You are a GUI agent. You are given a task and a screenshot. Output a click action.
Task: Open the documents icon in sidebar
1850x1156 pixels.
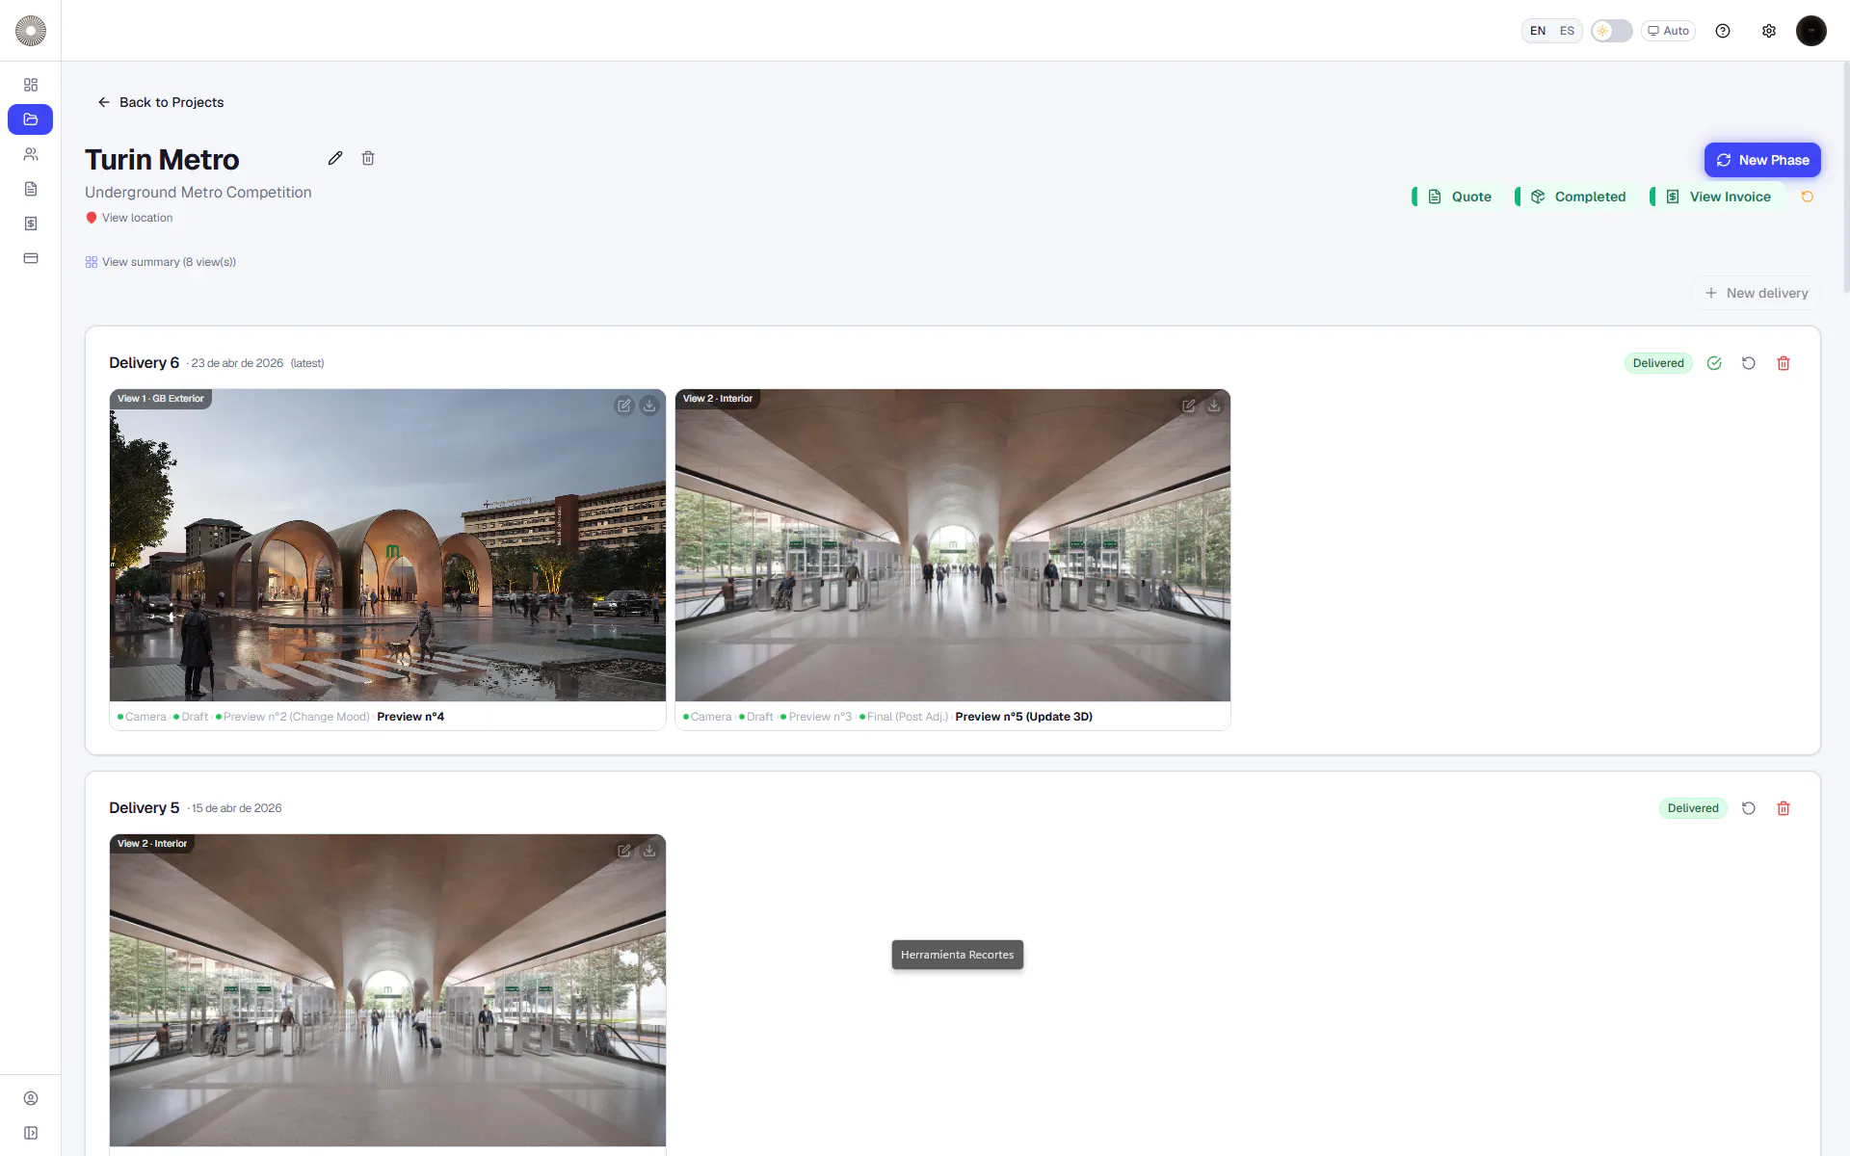coord(31,189)
